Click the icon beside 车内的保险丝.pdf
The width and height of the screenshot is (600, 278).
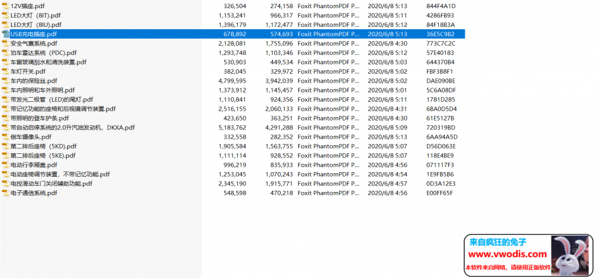5,81
